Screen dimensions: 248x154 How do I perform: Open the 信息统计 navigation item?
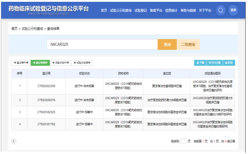(171, 10)
